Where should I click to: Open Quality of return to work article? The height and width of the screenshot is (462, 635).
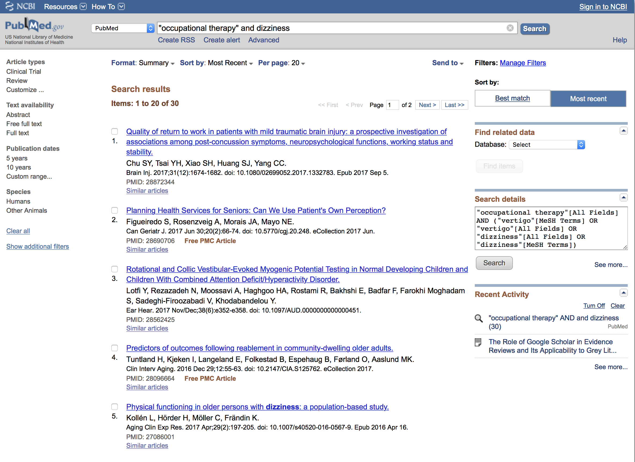tap(290, 142)
